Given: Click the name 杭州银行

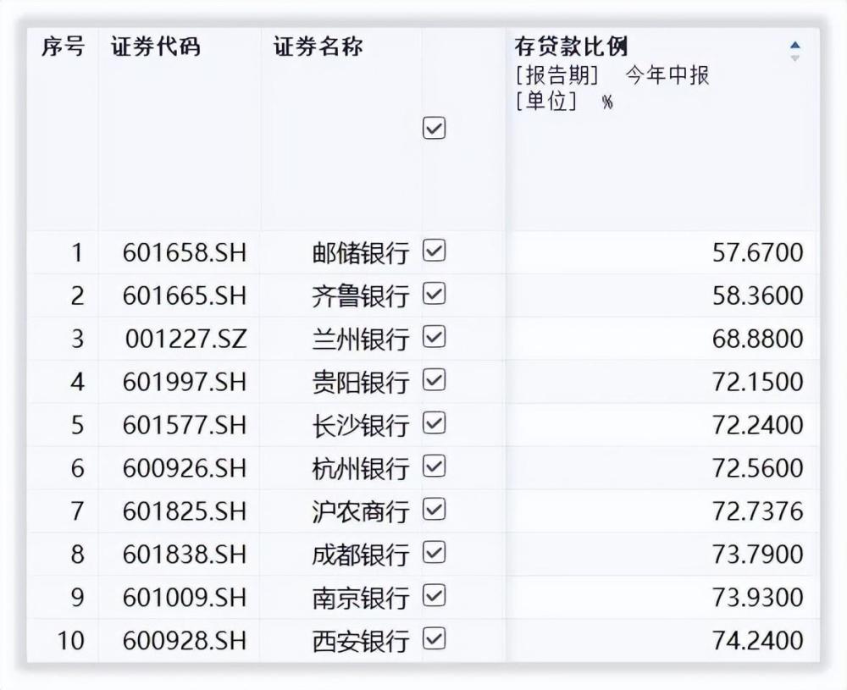Looking at the screenshot, I should tap(360, 468).
